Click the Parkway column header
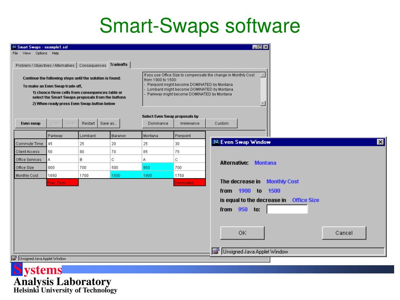The height and width of the screenshot is (300, 400). [62, 136]
